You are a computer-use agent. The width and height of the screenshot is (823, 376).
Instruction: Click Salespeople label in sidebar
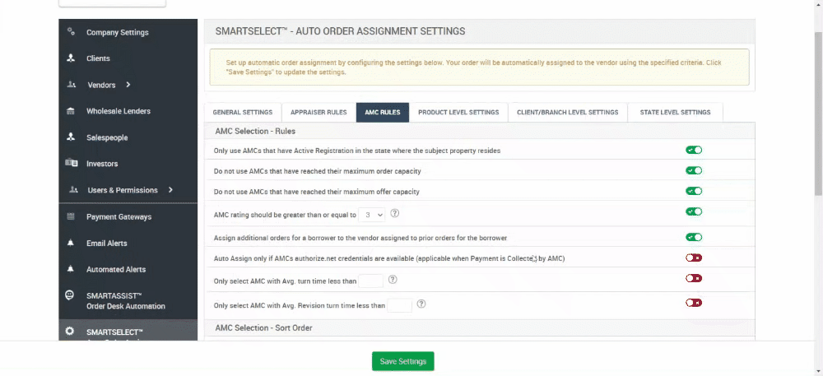coord(107,137)
